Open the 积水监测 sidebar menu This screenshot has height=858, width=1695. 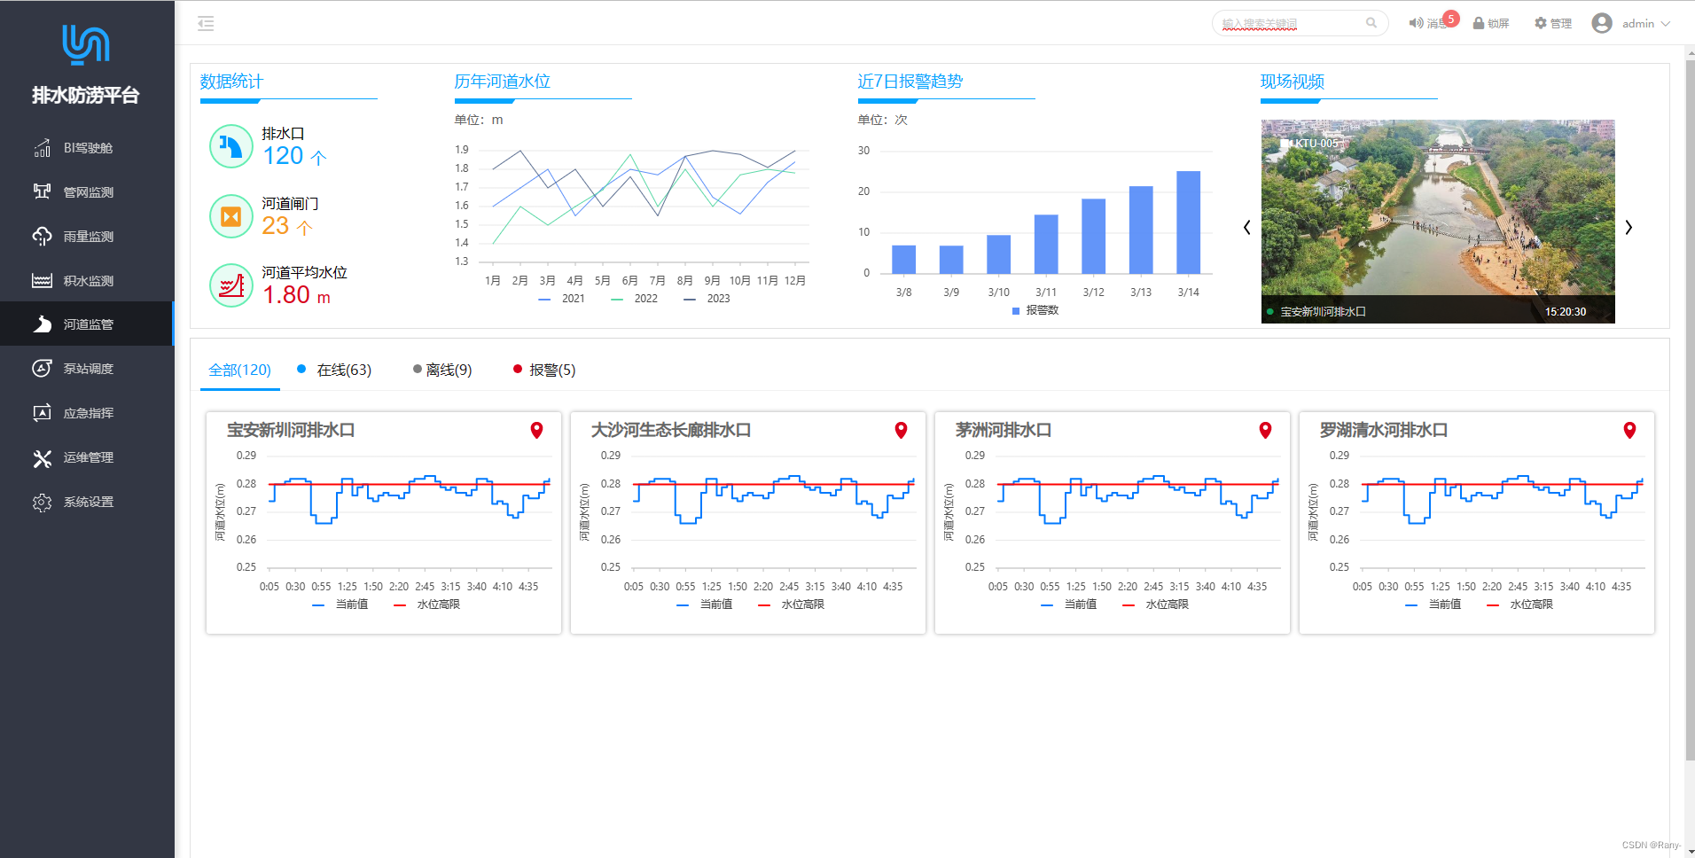point(87,281)
